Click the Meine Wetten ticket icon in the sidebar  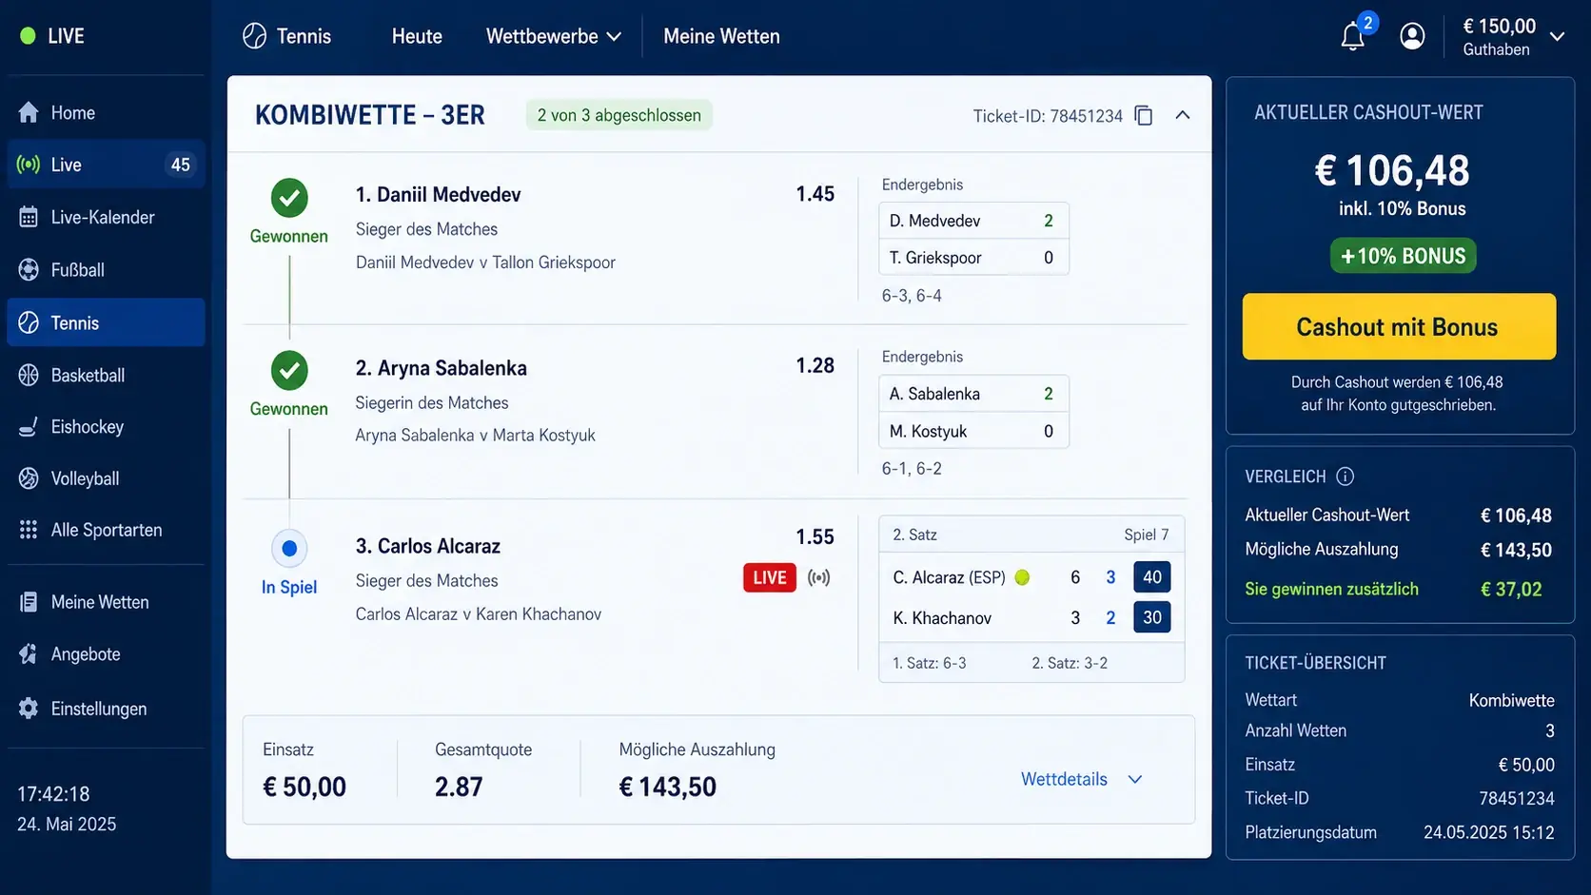(29, 601)
